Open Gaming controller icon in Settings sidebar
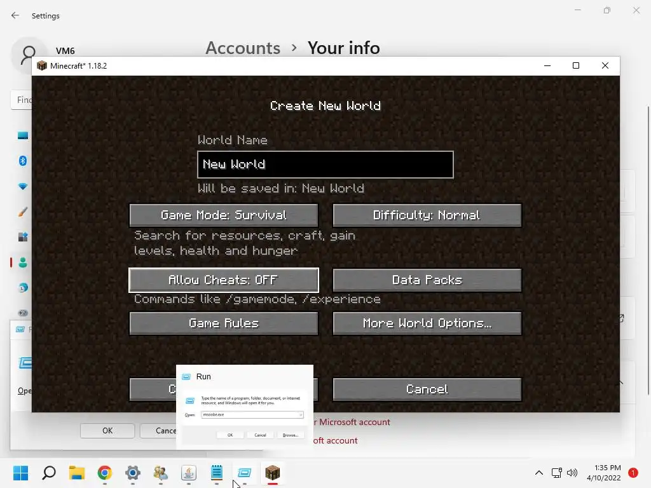The width and height of the screenshot is (651, 488). click(x=23, y=313)
